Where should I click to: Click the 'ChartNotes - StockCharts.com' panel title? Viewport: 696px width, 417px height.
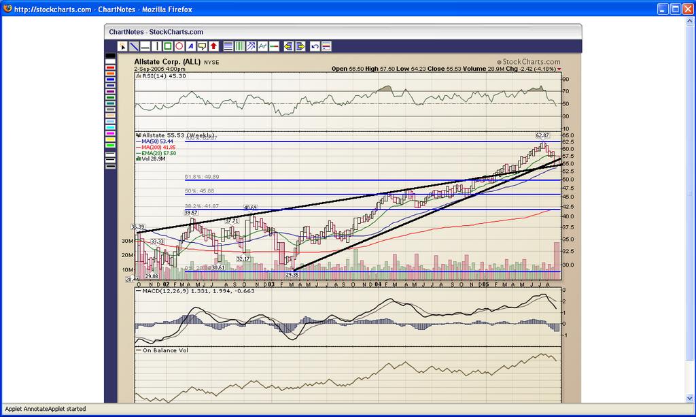tap(156, 32)
